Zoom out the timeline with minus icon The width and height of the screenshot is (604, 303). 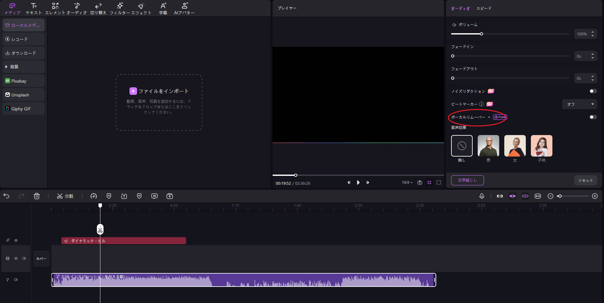(551, 196)
